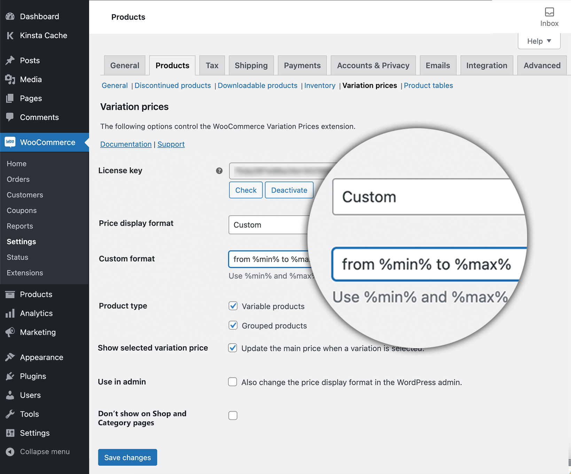Image resolution: width=571 pixels, height=474 pixels.
Task: Click the Tools wrench icon
Action: click(x=10, y=414)
